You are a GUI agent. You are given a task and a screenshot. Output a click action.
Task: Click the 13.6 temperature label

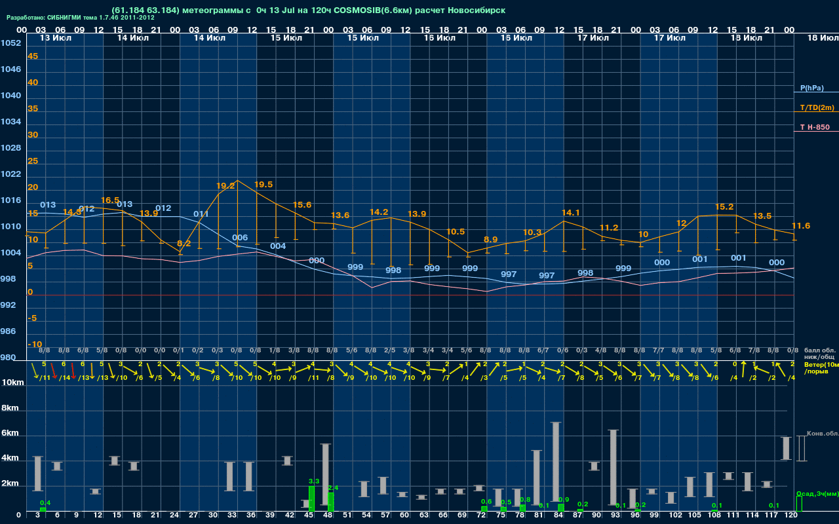340,215
